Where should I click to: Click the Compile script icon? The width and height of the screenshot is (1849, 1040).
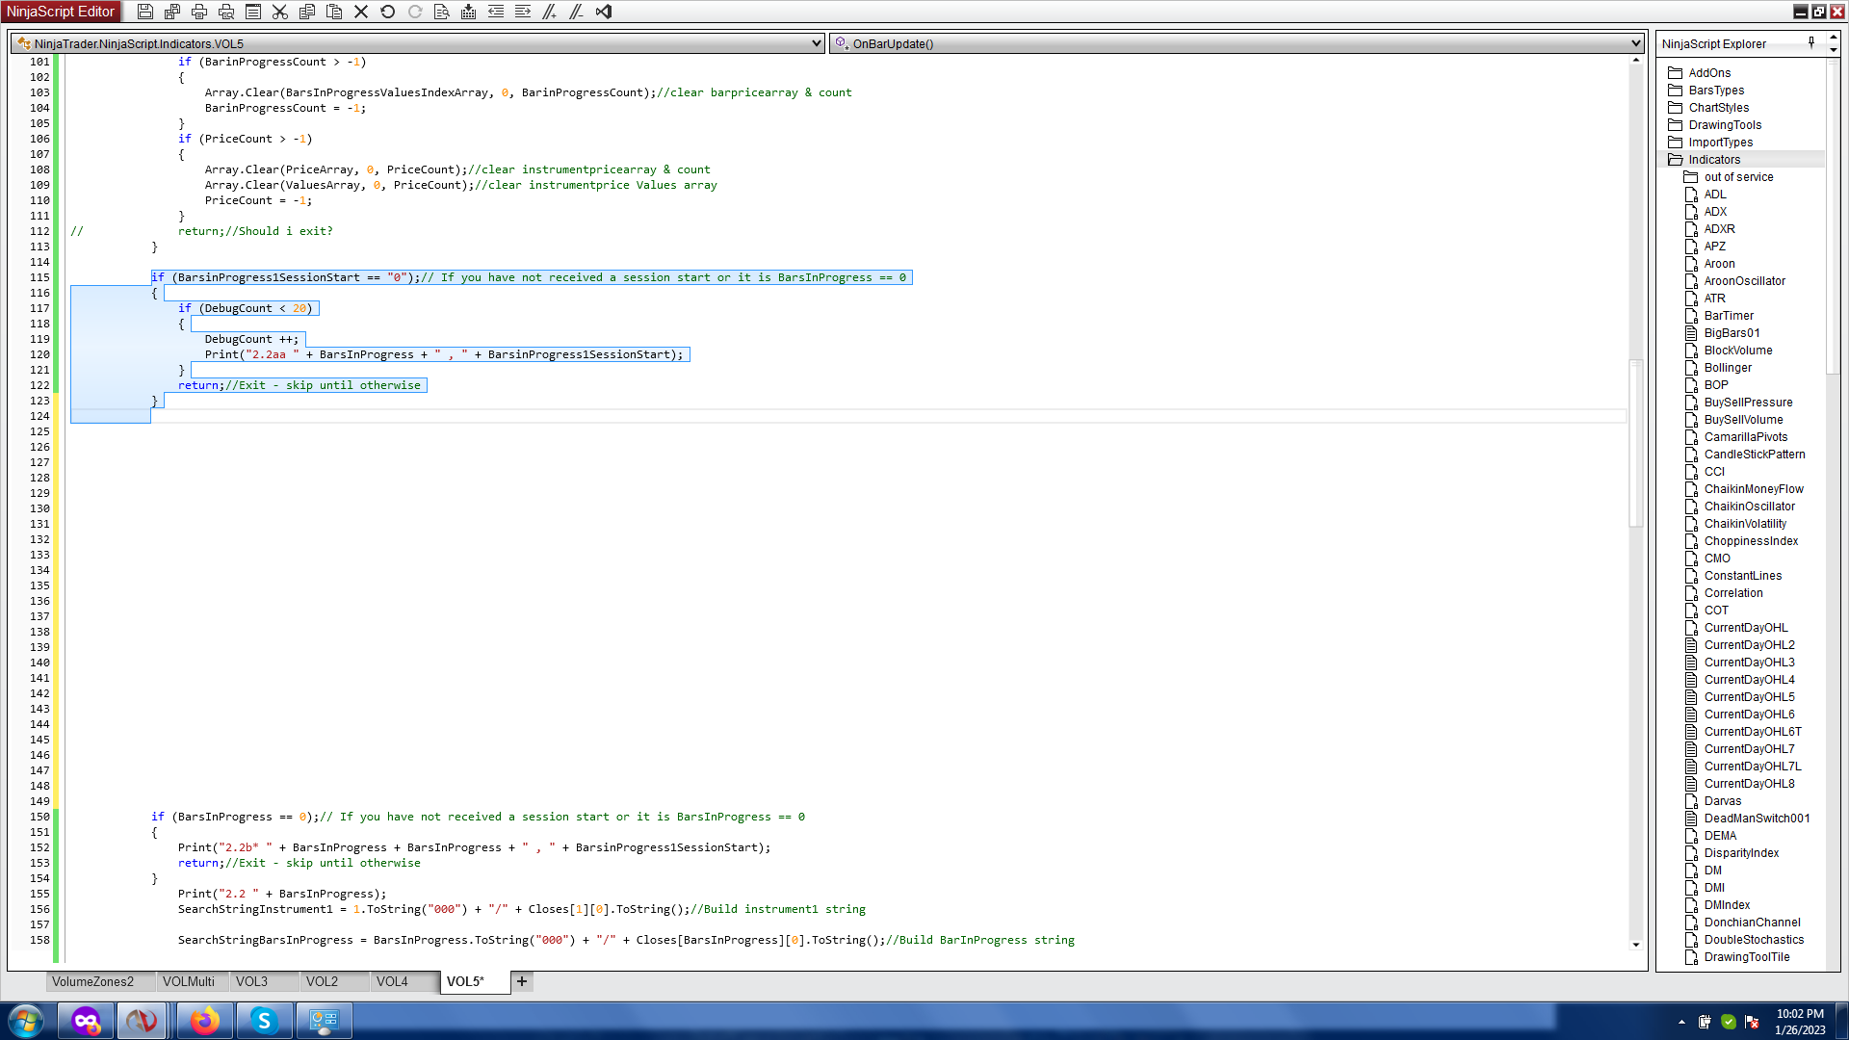pos(469,12)
